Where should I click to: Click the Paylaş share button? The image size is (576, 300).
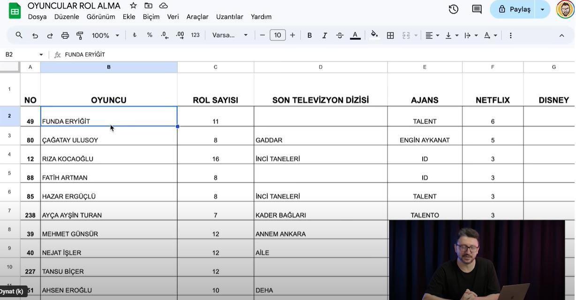point(513,9)
